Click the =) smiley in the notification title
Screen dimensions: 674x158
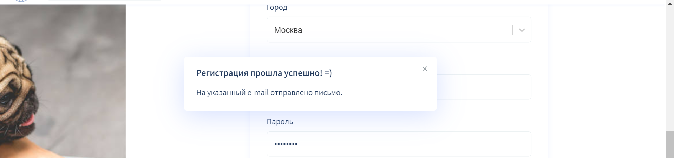point(328,73)
